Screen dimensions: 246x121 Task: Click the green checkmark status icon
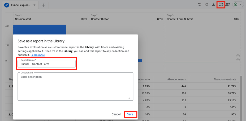tap(235, 5)
